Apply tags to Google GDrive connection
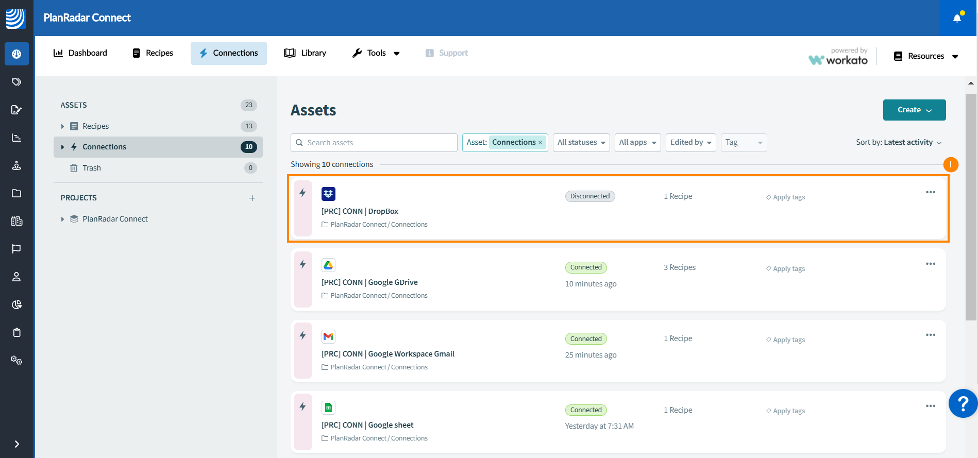 tap(785, 269)
